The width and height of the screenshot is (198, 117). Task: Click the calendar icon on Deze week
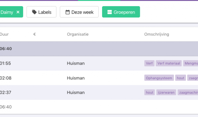(x=67, y=12)
